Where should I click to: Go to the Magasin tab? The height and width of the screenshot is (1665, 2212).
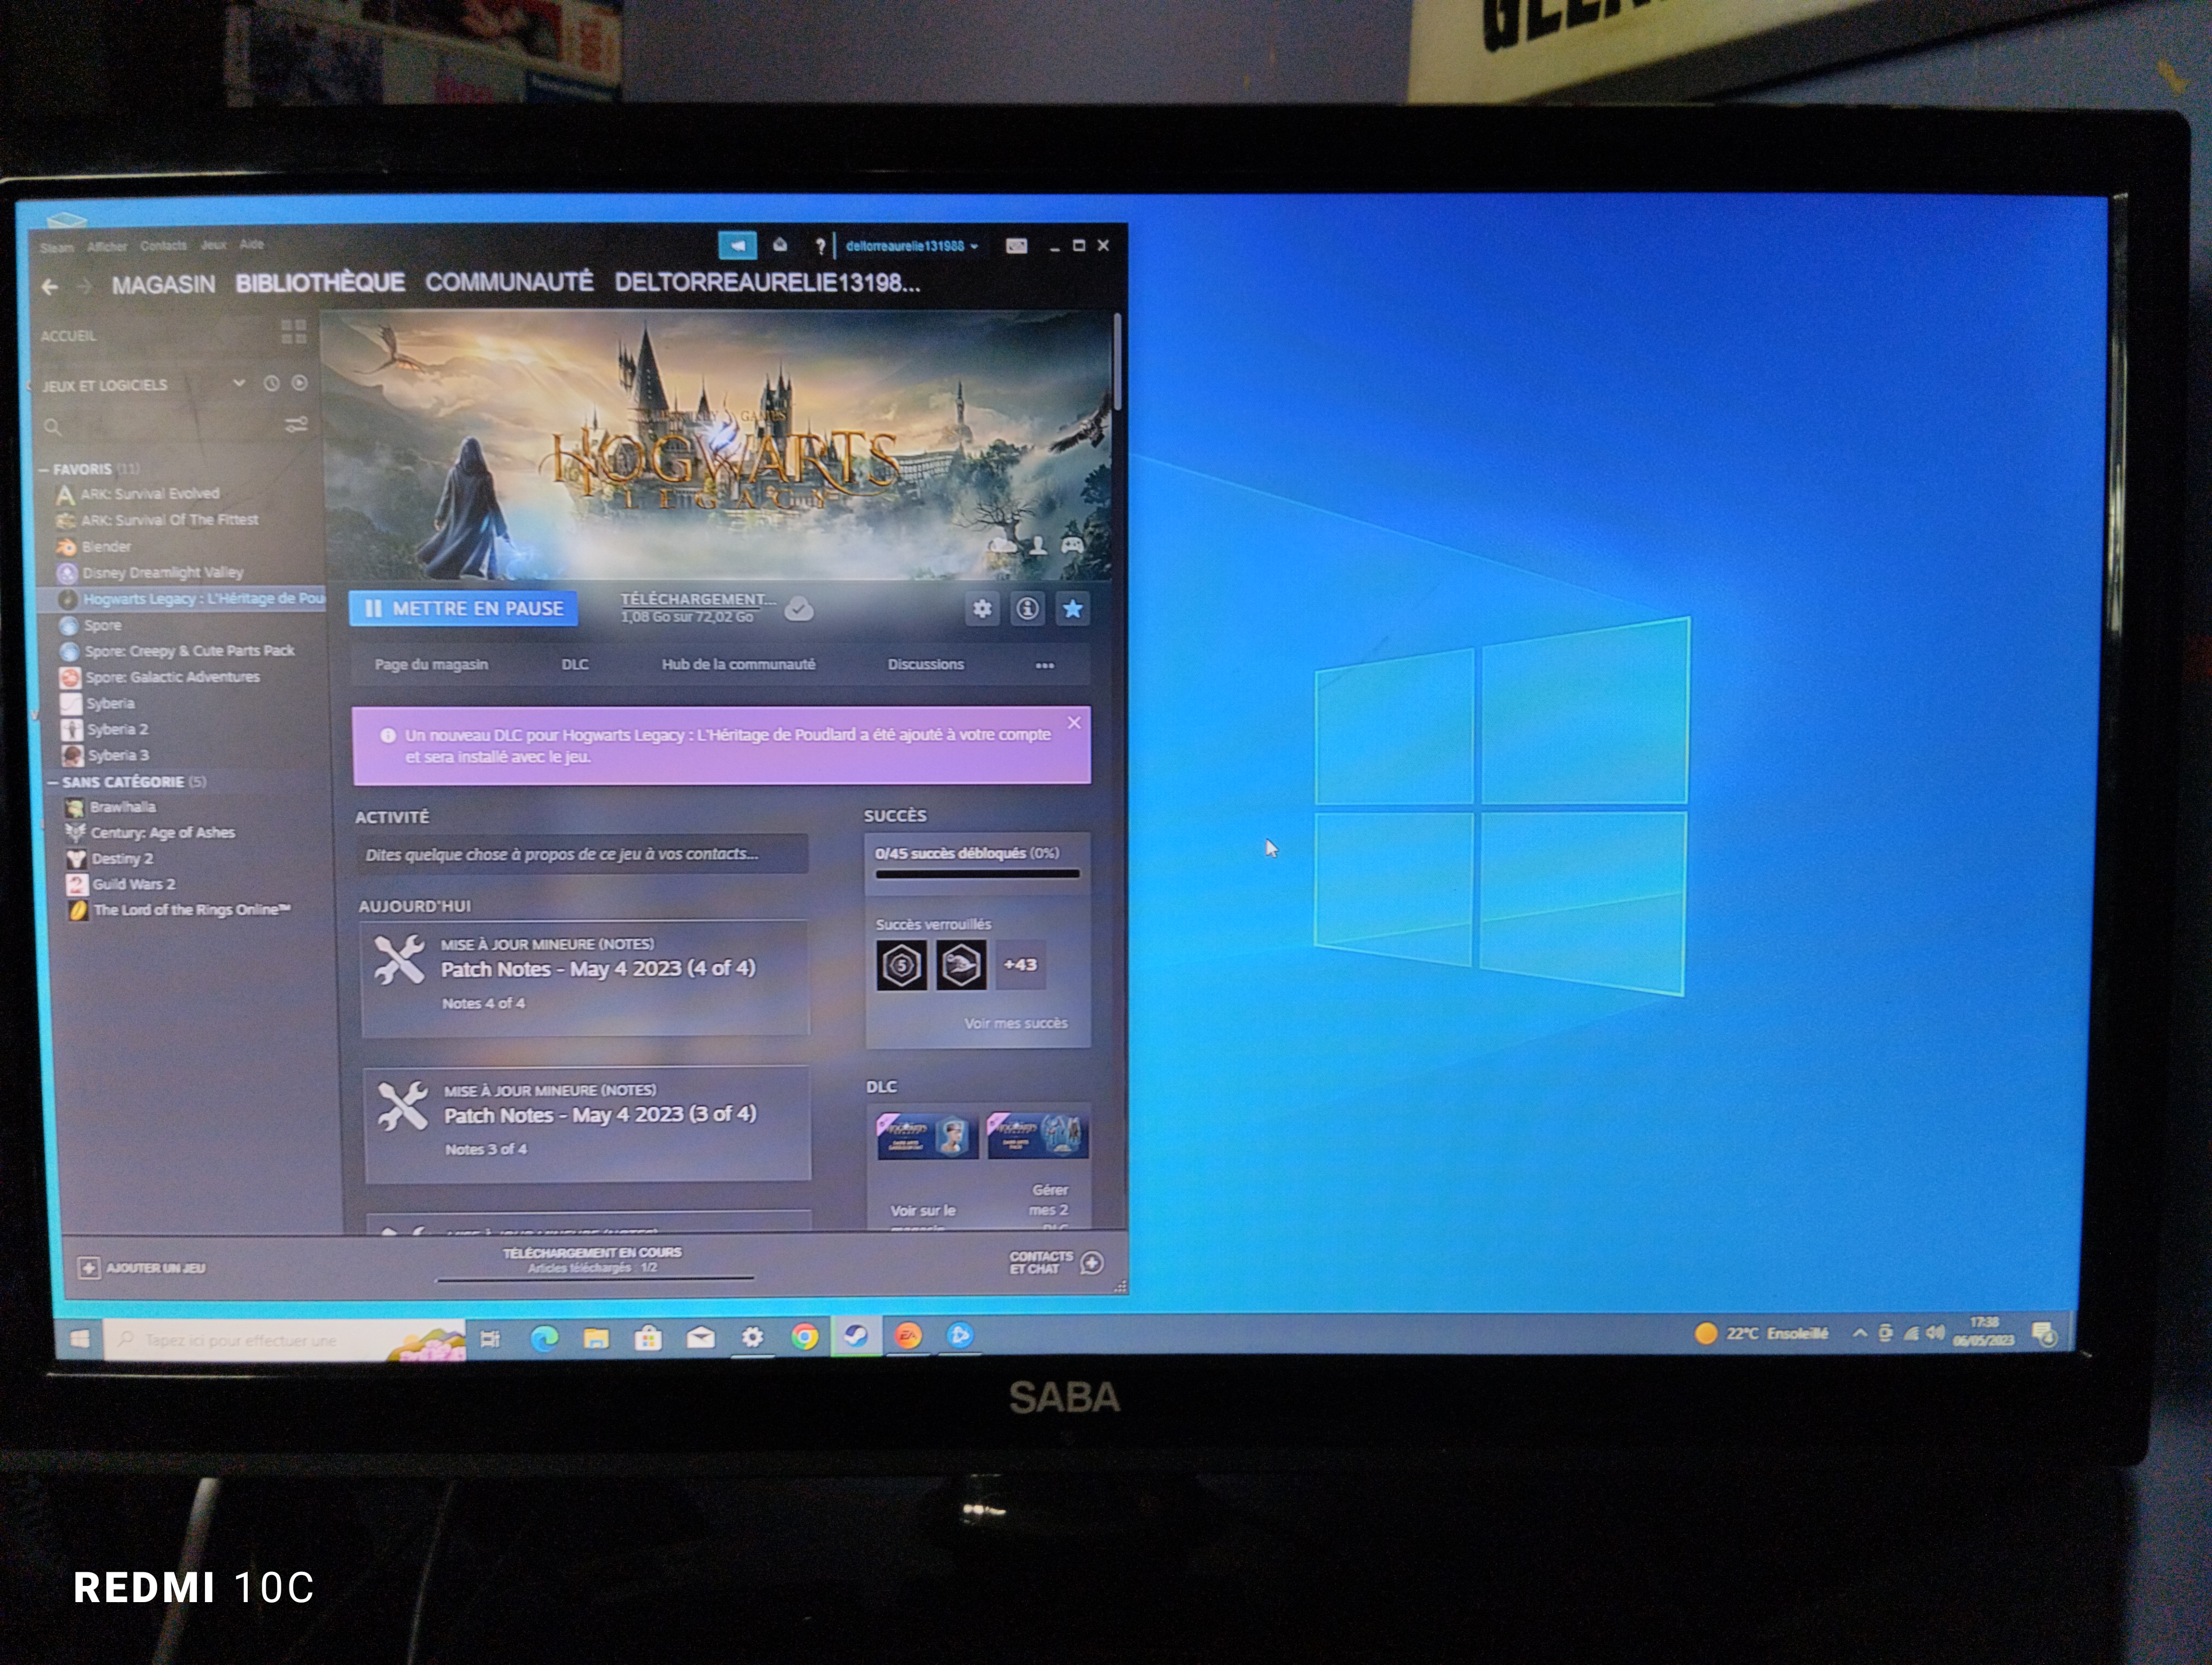(163, 285)
